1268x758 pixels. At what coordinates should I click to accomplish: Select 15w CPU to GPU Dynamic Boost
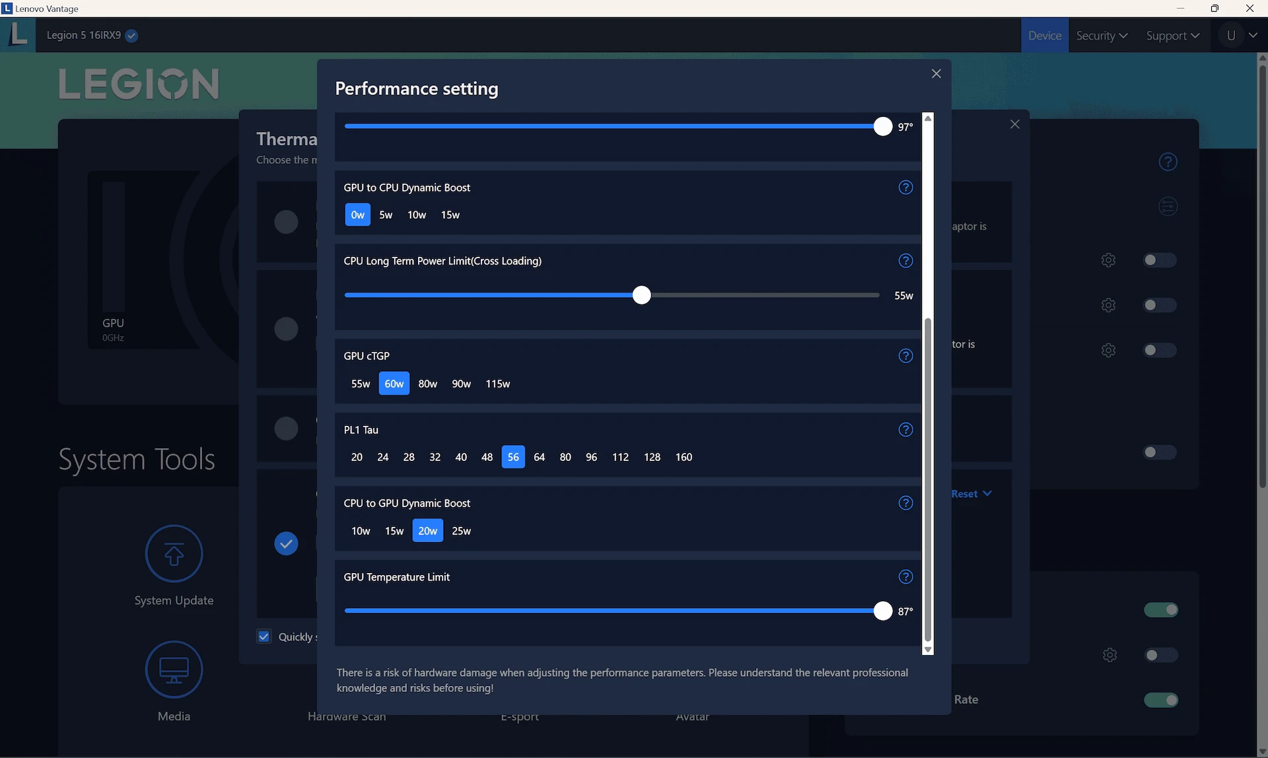394,531
